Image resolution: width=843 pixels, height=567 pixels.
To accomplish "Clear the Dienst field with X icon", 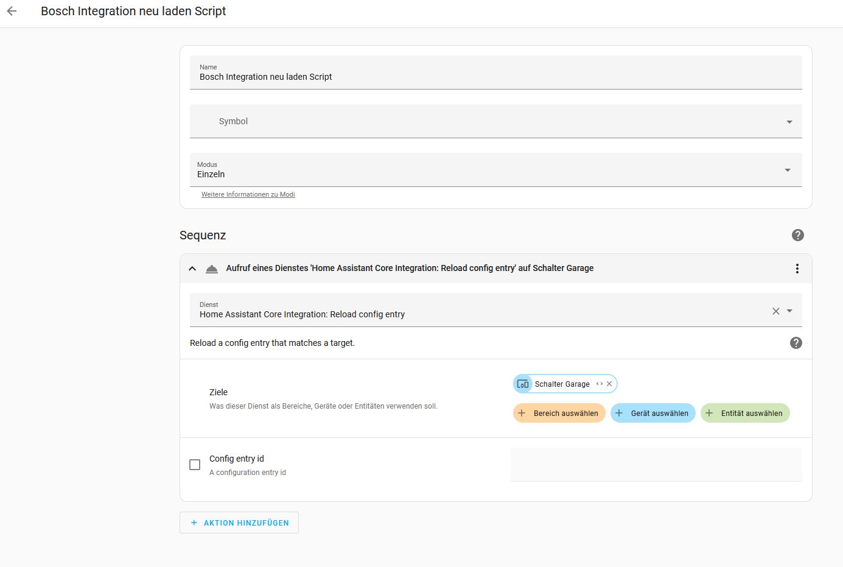I will (x=775, y=311).
